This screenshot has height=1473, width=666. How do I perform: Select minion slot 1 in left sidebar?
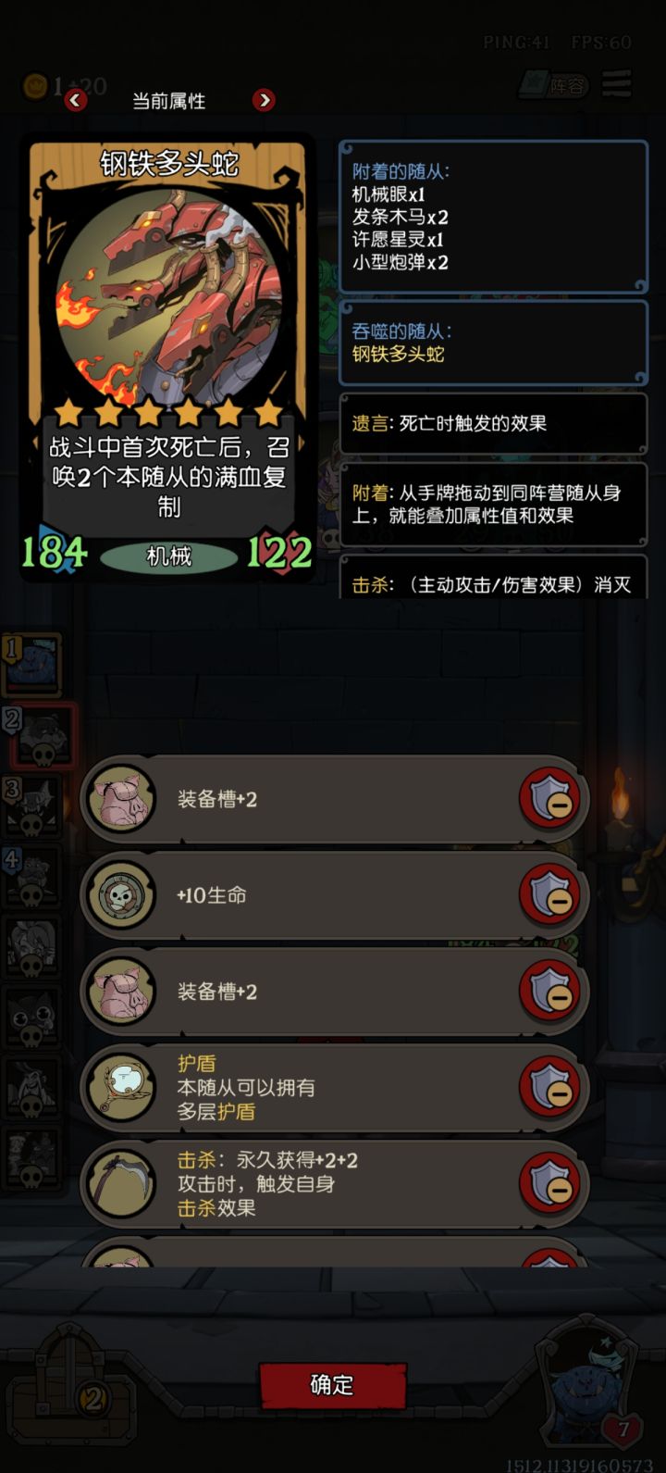(x=31, y=665)
